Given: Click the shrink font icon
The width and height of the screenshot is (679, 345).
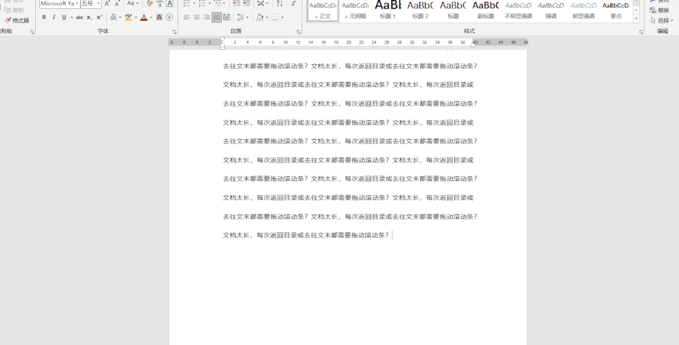Looking at the screenshot, I should pyautogui.click(x=117, y=4).
